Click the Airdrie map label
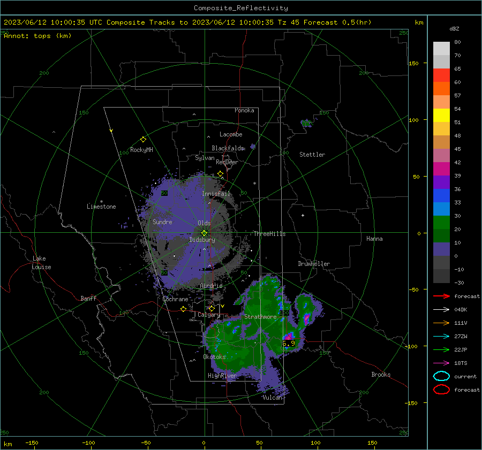 point(211,286)
